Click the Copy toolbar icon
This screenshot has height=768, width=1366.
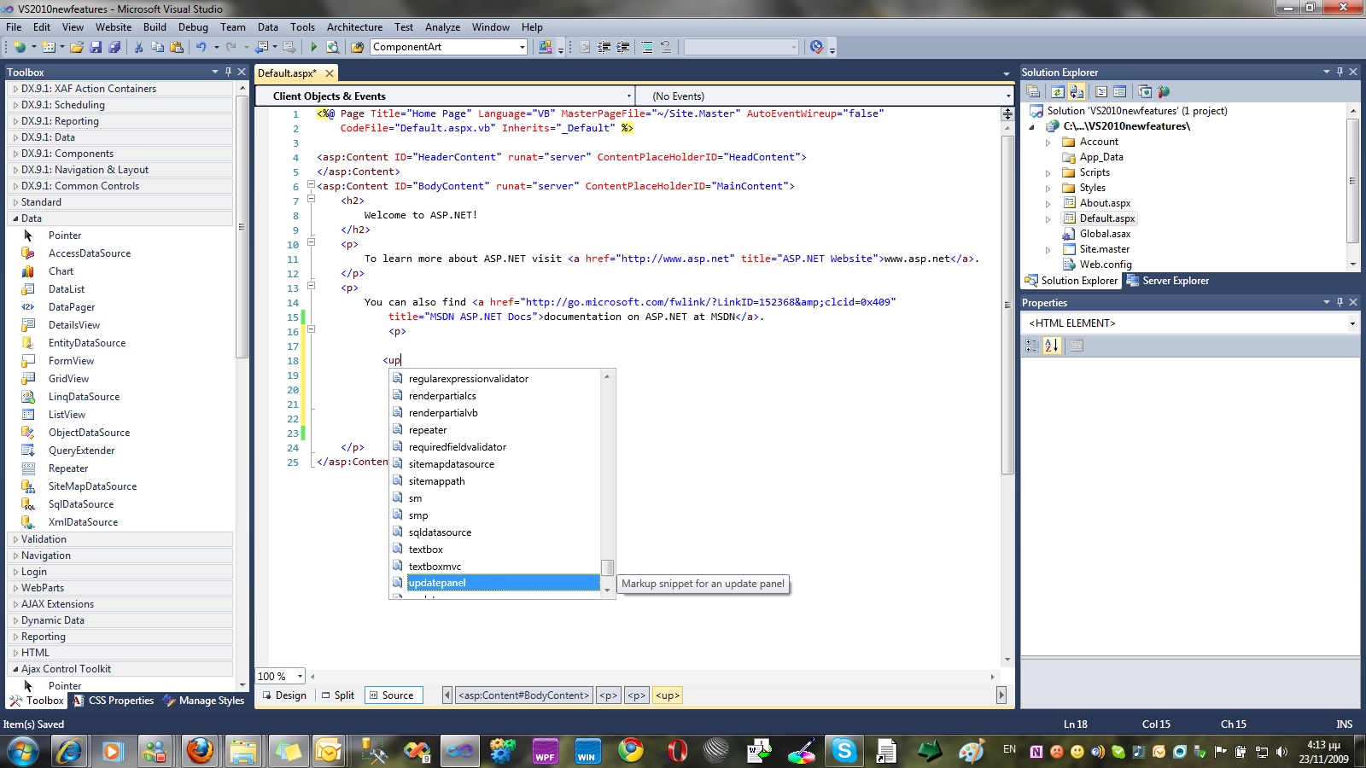pyautogui.click(x=157, y=47)
